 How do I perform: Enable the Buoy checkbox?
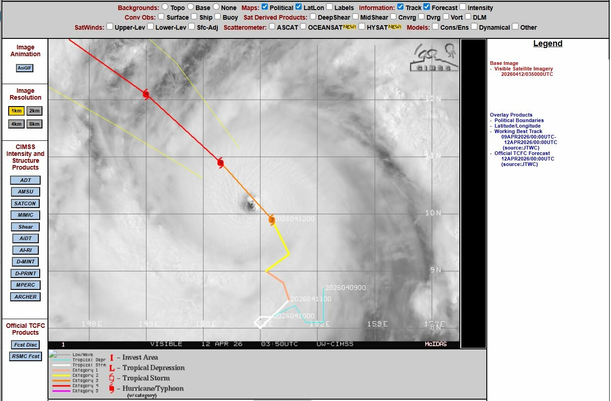218,17
